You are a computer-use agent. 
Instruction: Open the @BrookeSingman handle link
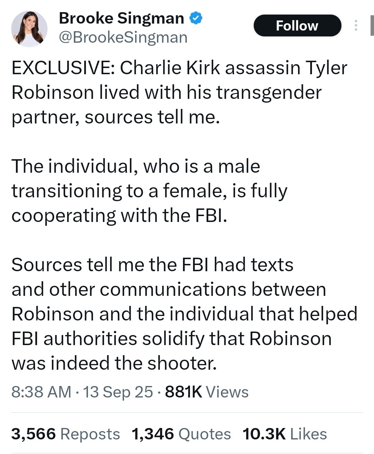point(123,37)
